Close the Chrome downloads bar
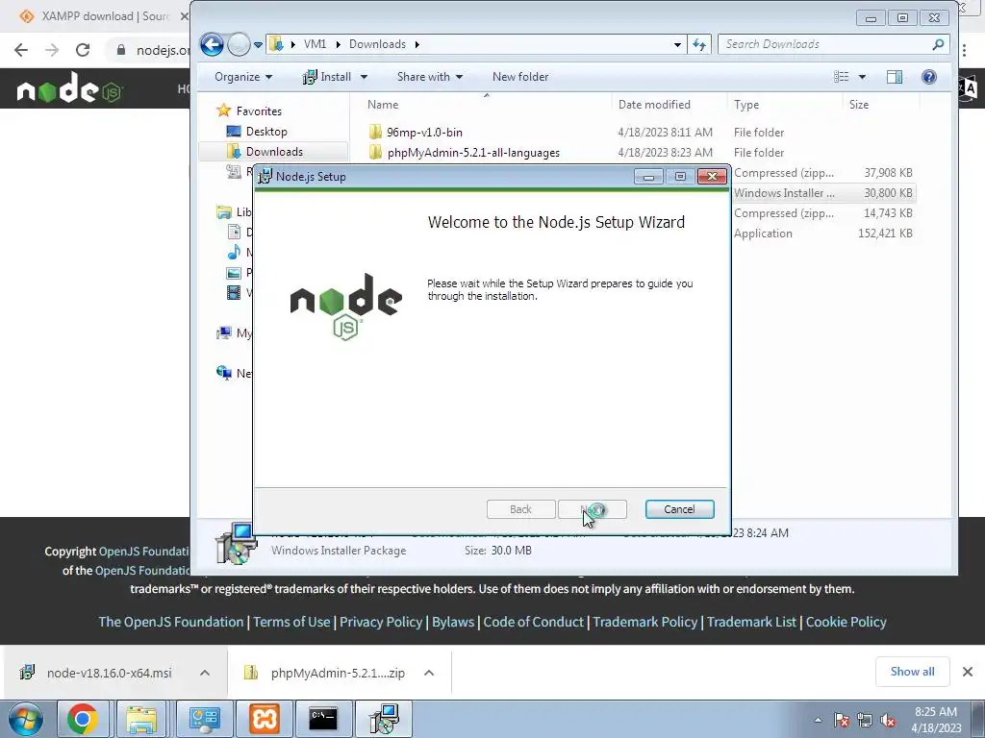This screenshot has height=738, width=985. point(968,672)
